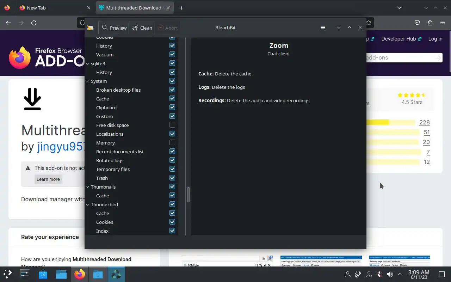Go back in Firefox
451x282 pixels.
[8, 23]
